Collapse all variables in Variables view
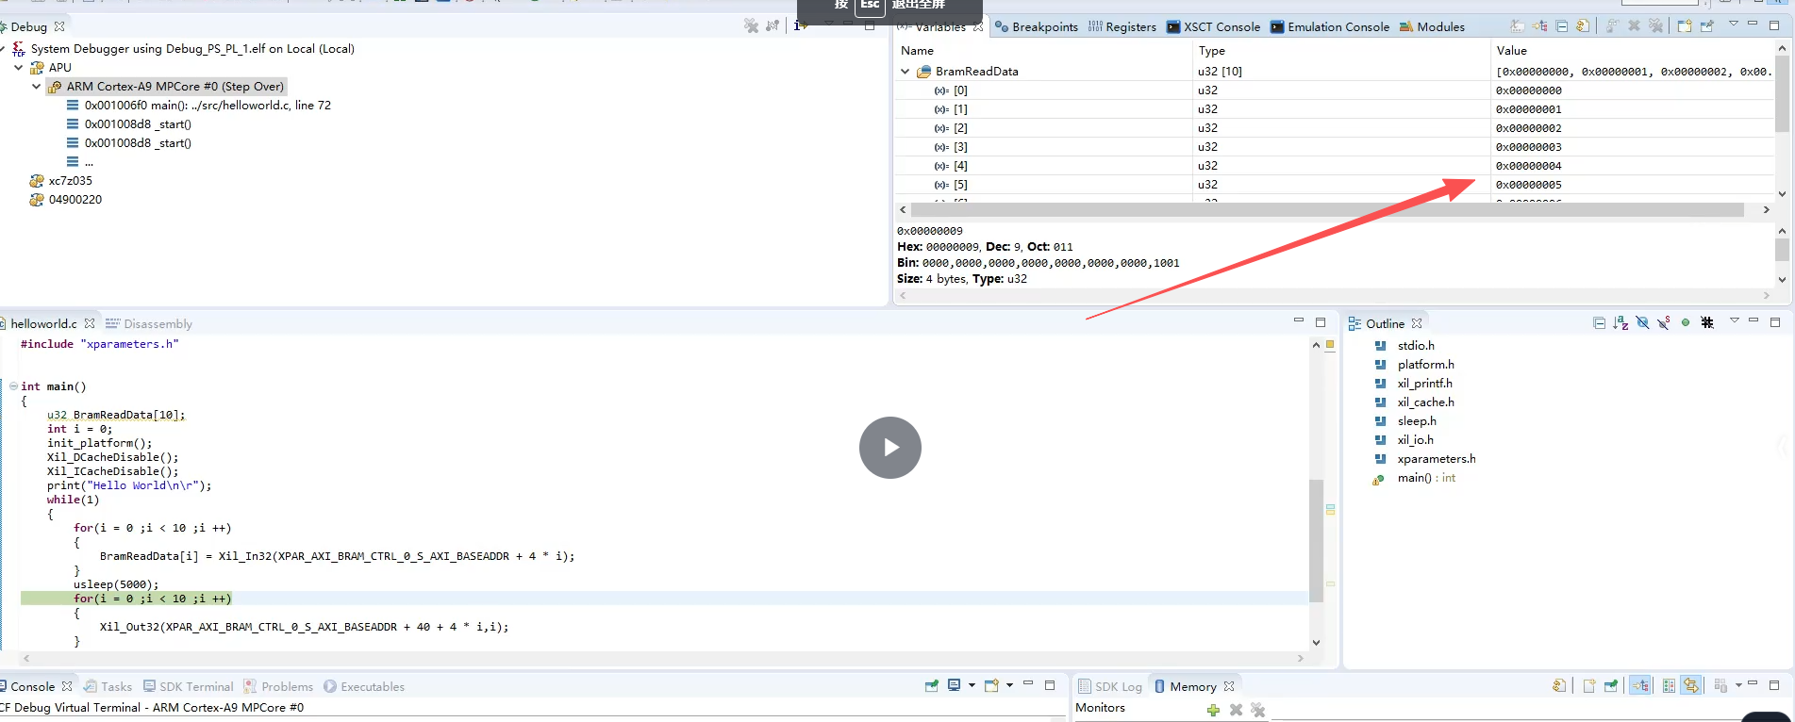 1562,26
